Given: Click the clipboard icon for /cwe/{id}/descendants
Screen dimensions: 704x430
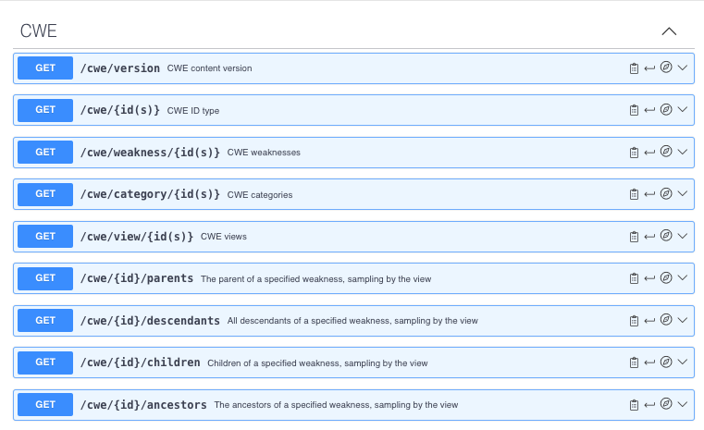Looking at the screenshot, I should point(634,321).
